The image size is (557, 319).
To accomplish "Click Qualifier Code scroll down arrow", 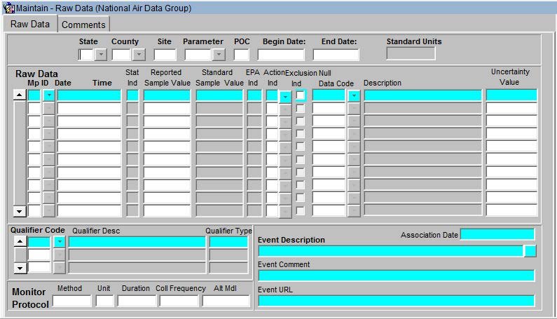I will pyautogui.click(x=20, y=268).
